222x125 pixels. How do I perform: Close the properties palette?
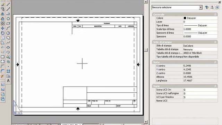219,2
